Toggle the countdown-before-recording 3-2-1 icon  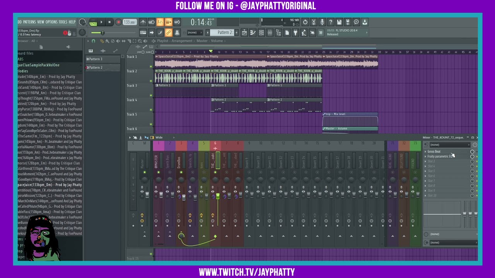click(160, 22)
